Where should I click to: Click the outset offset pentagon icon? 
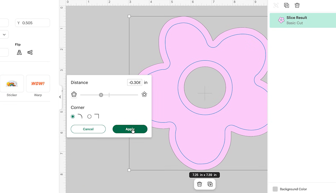(144, 94)
